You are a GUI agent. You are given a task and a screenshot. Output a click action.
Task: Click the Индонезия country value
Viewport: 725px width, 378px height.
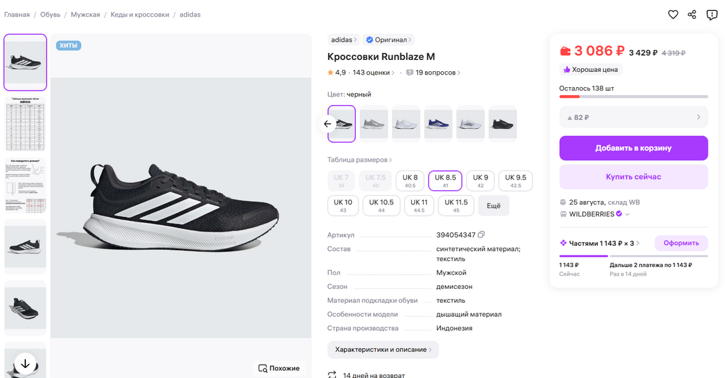point(454,328)
